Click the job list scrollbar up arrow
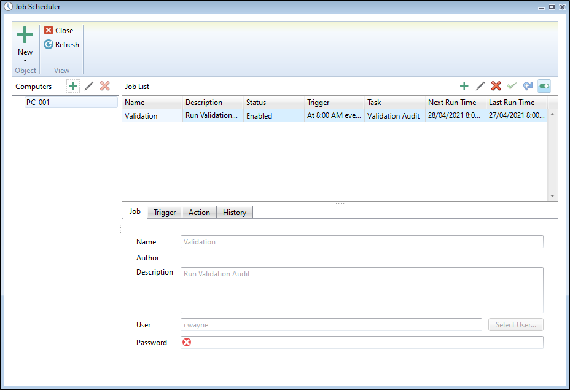570x390 pixels. (552, 114)
